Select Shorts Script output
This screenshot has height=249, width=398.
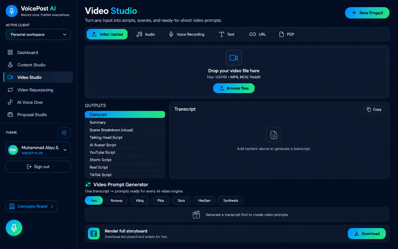click(125, 160)
